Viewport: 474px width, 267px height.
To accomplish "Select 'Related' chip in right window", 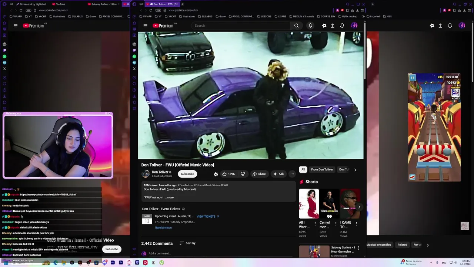I will pyautogui.click(x=402, y=245).
